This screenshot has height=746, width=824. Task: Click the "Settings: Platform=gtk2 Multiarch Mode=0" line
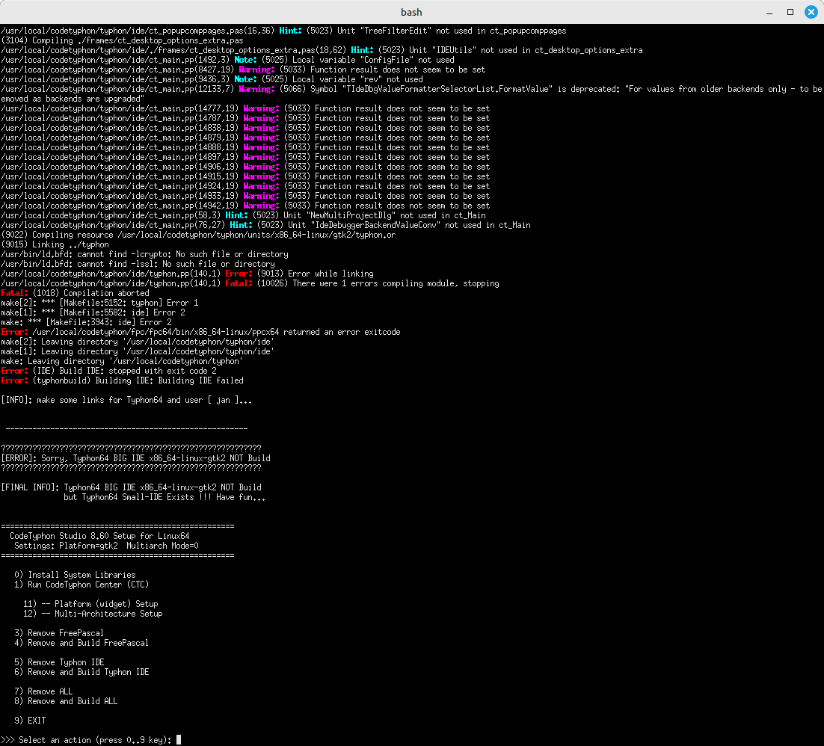pyautogui.click(x=106, y=546)
